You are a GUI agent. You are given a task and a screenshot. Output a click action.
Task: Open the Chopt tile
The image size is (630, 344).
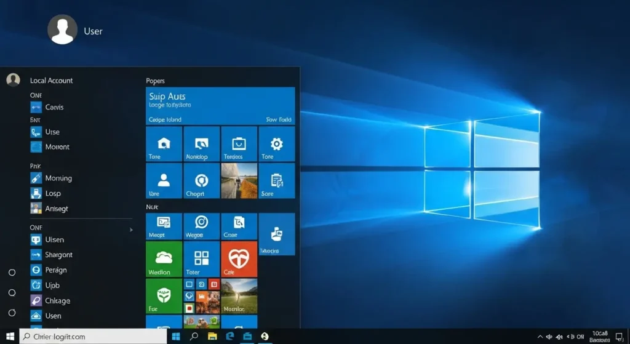pyautogui.click(x=201, y=181)
